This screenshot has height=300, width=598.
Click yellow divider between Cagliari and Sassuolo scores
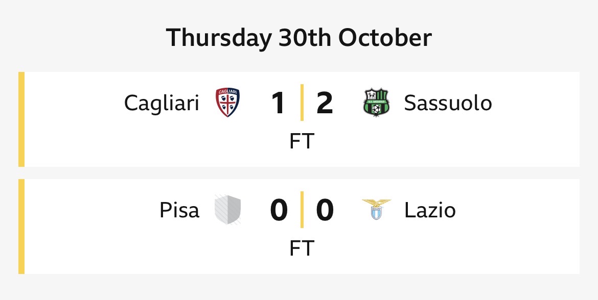(302, 103)
